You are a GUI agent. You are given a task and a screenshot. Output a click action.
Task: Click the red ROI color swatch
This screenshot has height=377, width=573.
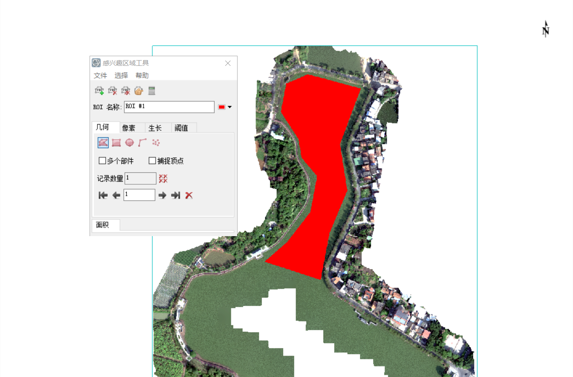pos(222,107)
